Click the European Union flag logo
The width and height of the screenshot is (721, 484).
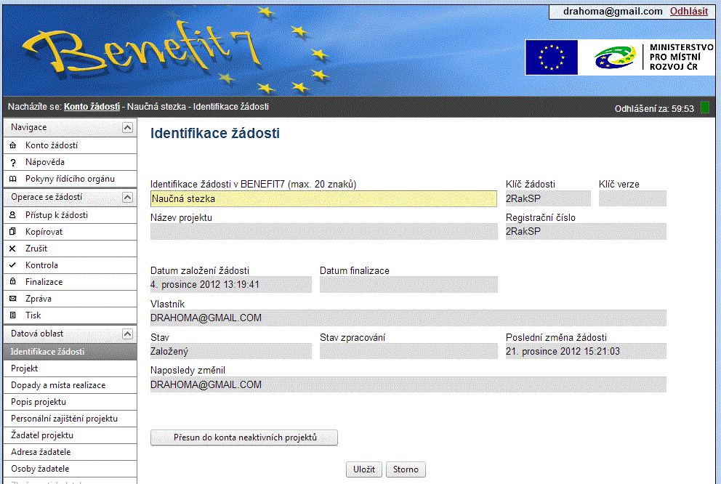552,57
